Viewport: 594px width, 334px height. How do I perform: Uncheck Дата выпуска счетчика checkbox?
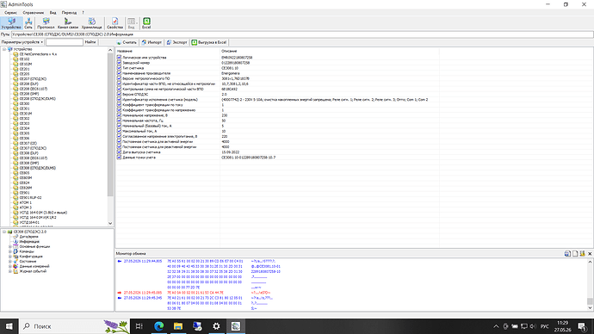(119, 152)
